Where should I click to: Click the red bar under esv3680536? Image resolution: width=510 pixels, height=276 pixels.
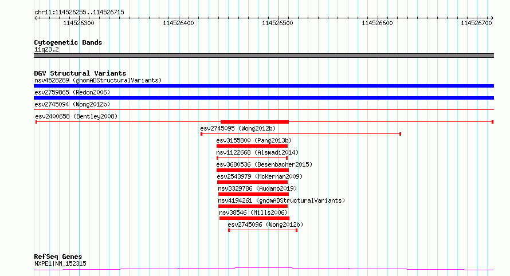click(253, 170)
